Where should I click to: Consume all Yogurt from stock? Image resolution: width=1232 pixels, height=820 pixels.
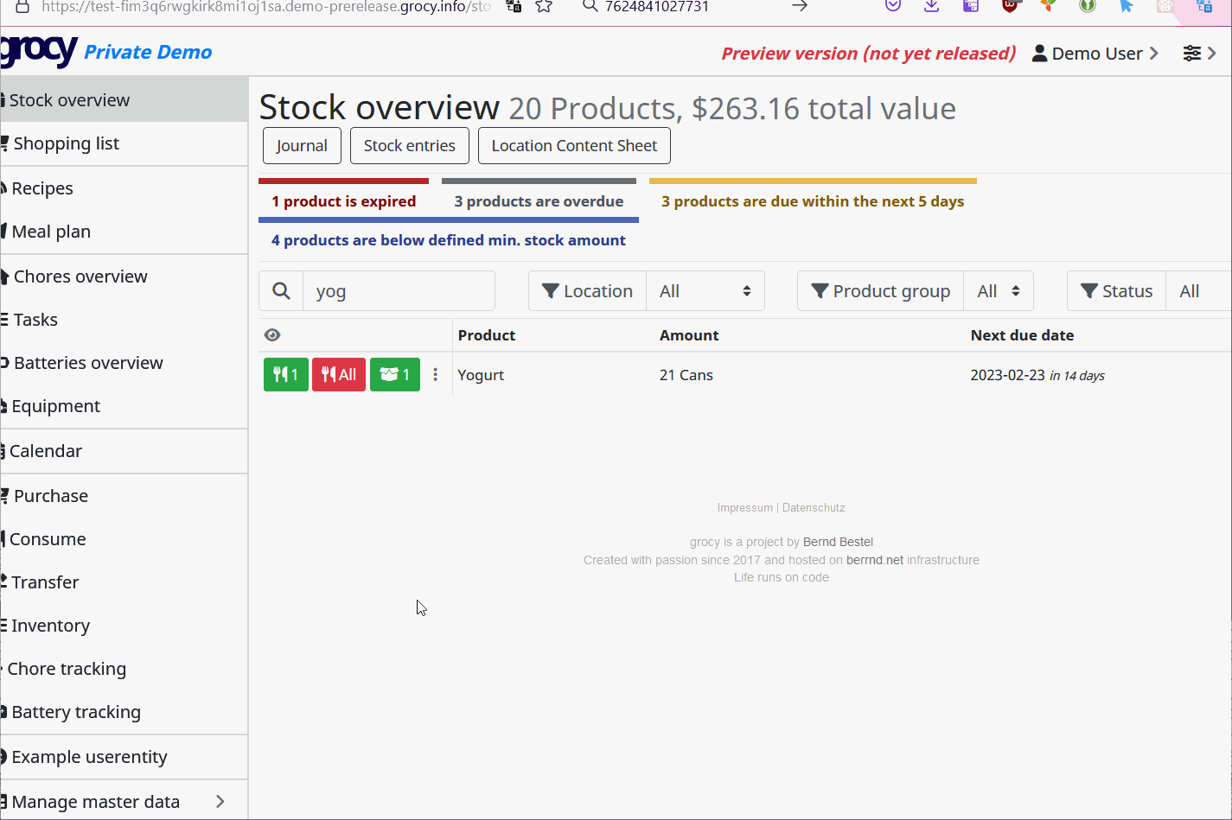point(338,374)
